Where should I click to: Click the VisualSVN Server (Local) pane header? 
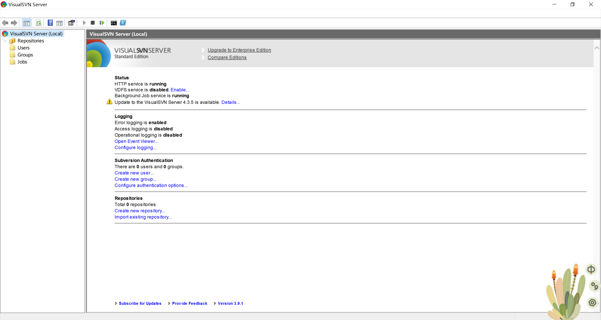343,34
